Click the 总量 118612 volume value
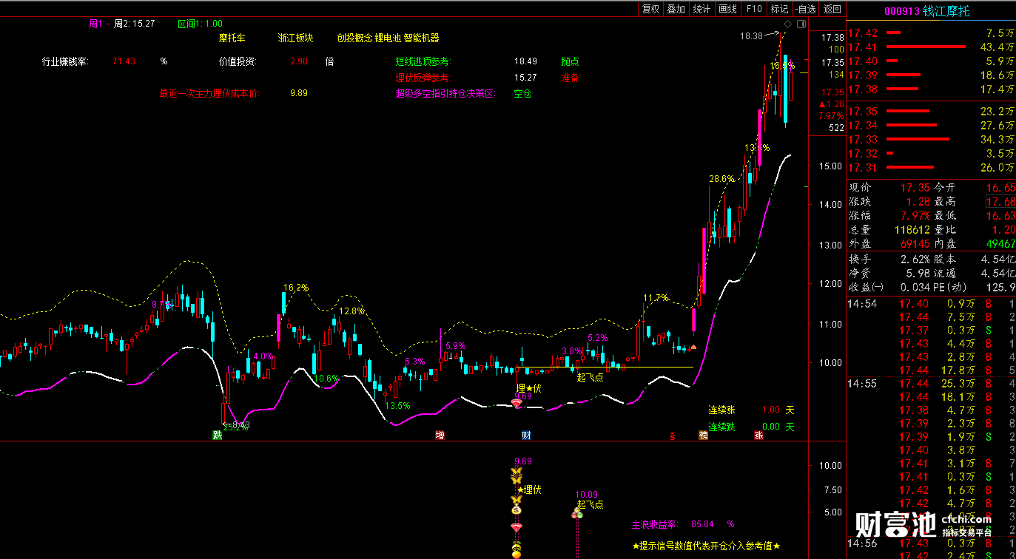 click(911, 230)
